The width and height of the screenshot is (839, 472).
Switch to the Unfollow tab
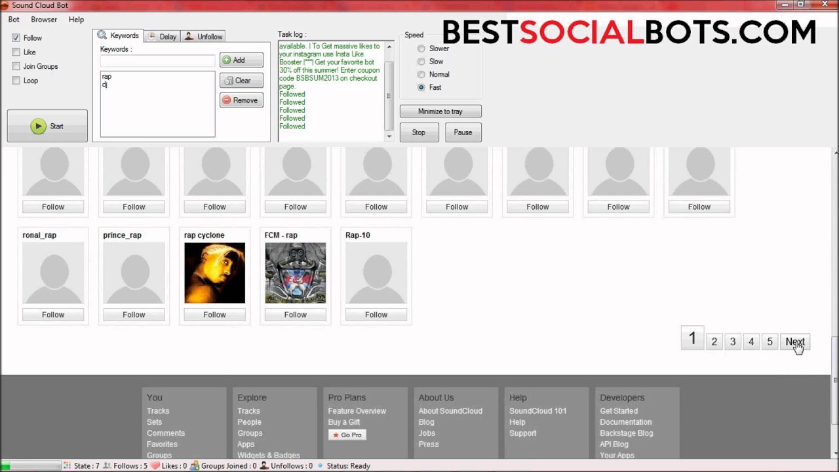[203, 37]
